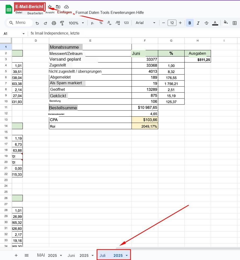Open the MAI 2025 sheet tab menu arrow
Viewport: 240px width, 260px height.
(61, 256)
